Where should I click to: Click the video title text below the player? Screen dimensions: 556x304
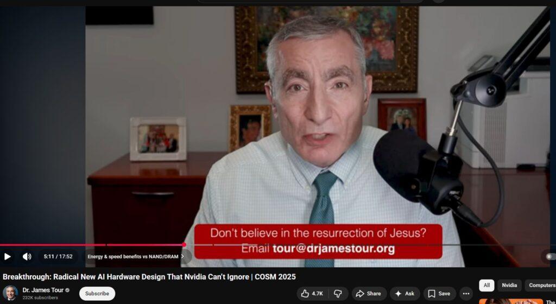coord(149,277)
